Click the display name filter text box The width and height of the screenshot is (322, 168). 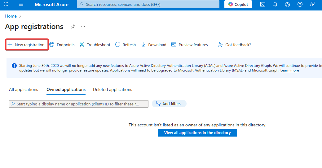coord(79,104)
